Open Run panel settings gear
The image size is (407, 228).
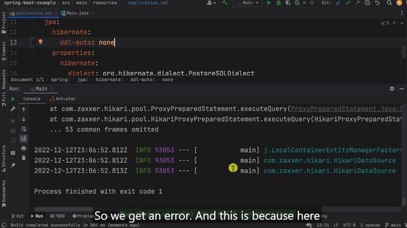[x=392, y=89]
